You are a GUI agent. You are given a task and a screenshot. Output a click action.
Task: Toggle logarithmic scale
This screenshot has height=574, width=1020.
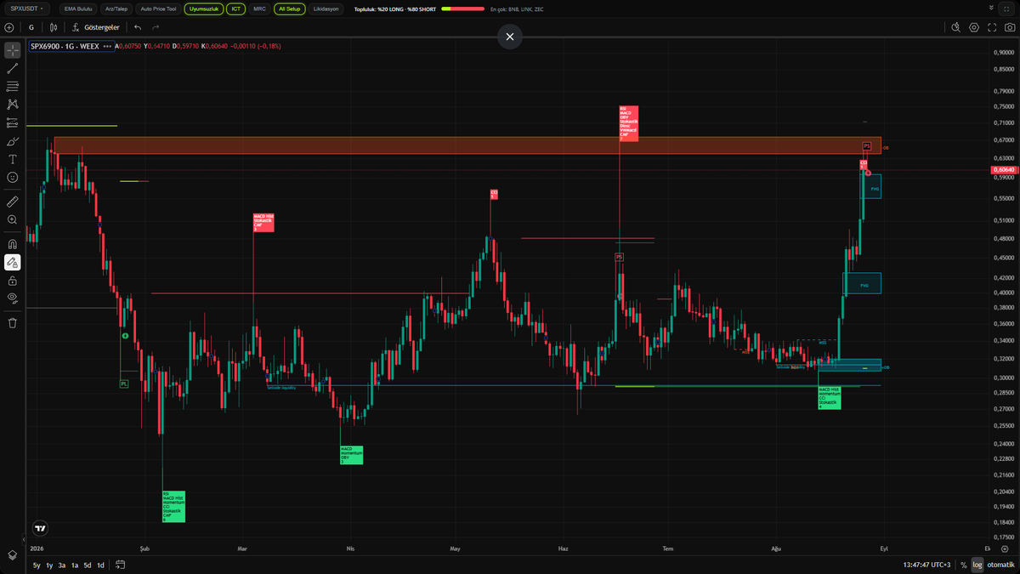point(977,565)
